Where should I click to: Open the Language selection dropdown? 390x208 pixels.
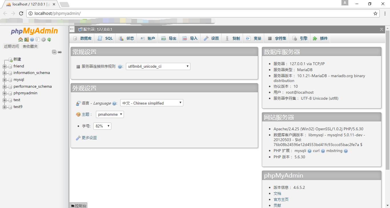point(152,103)
